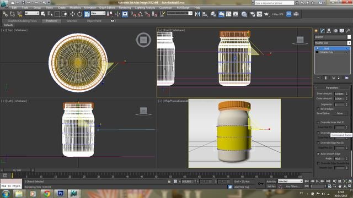Open the Material Editor
Screen dimensions: 353x198
click(x=244, y=14)
